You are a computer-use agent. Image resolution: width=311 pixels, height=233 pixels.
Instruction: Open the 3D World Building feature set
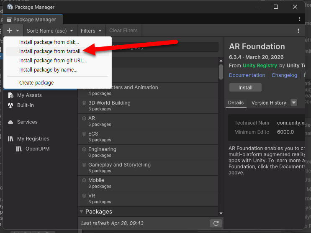(148, 106)
